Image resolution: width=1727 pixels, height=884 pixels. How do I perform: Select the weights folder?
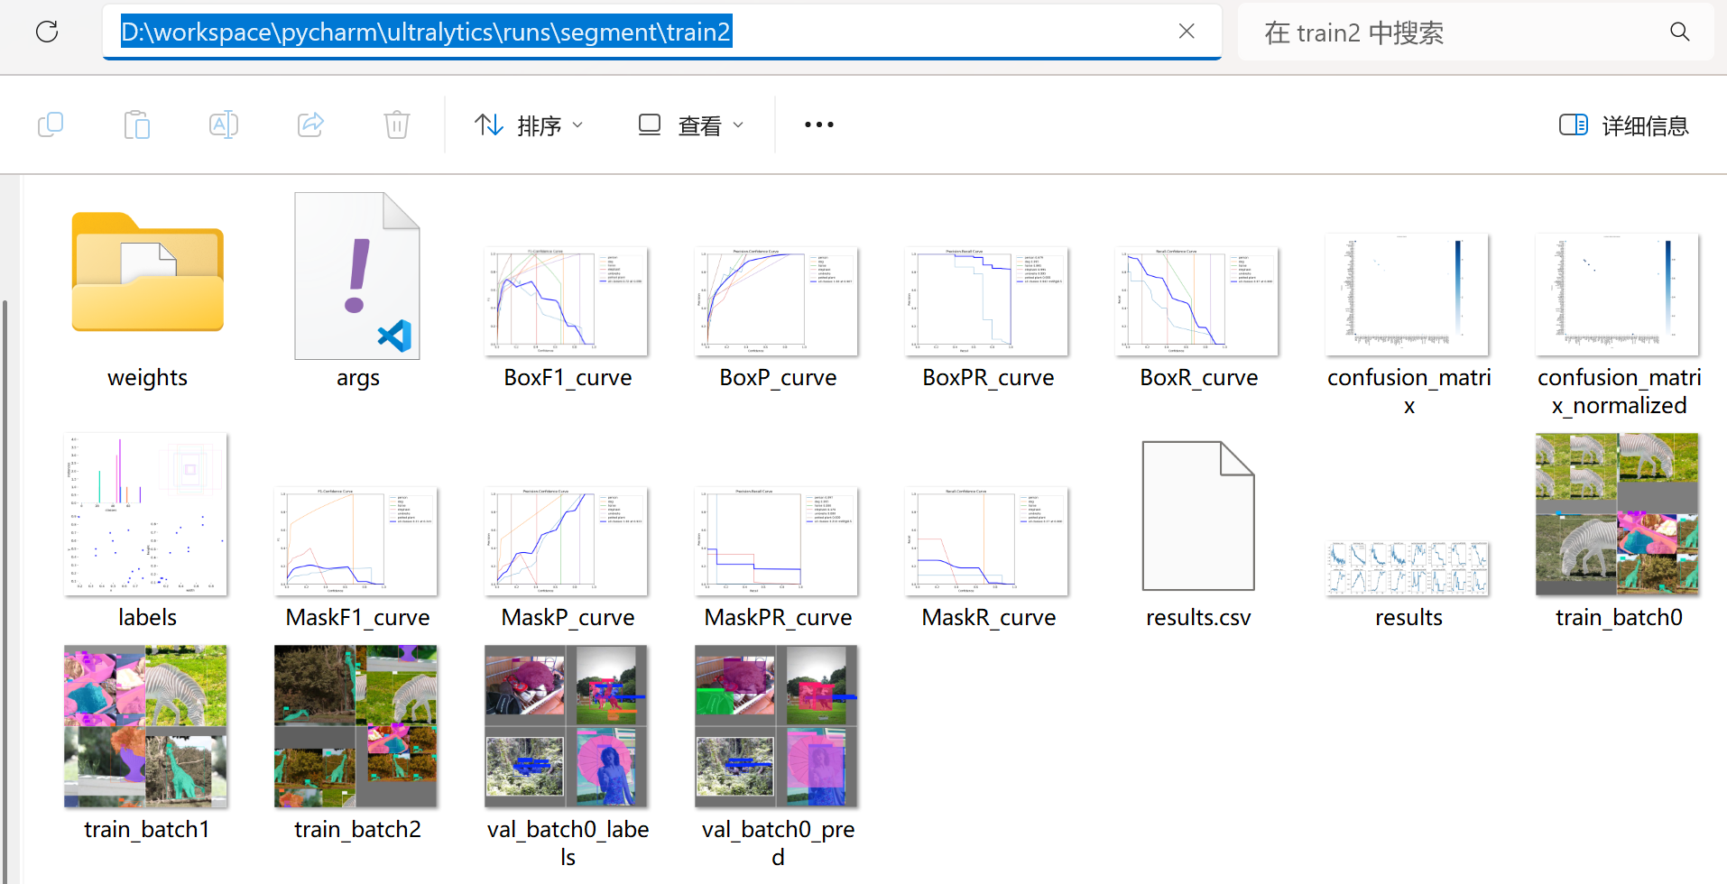tap(148, 272)
